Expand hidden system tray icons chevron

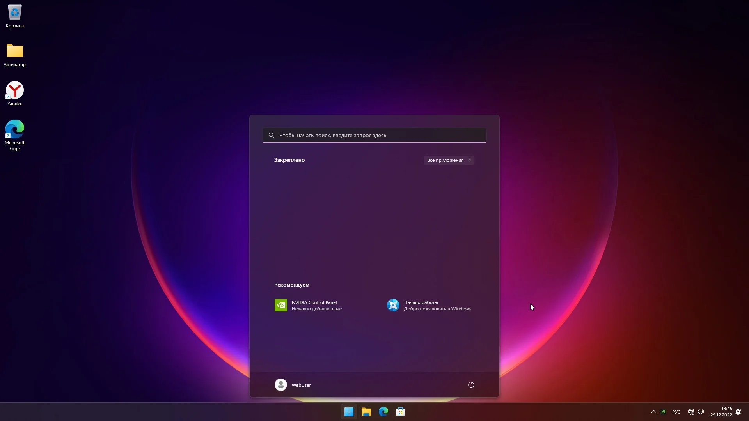[x=654, y=412]
